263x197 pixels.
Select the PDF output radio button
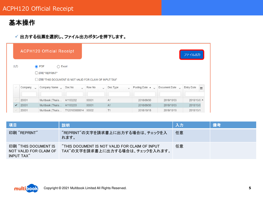click(36, 67)
